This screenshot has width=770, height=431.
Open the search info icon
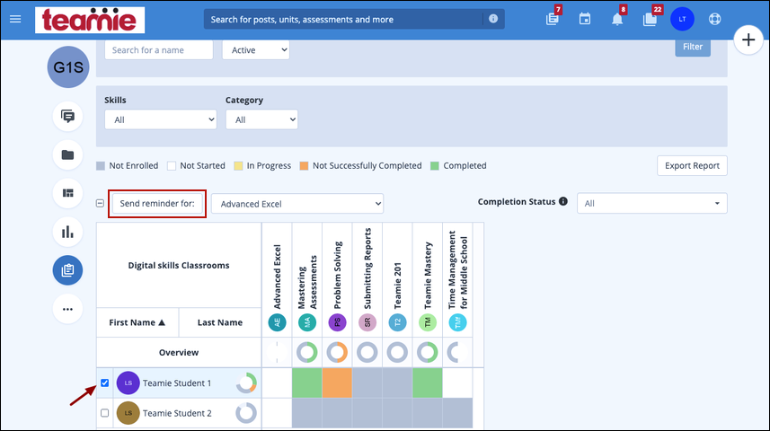[x=493, y=19]
